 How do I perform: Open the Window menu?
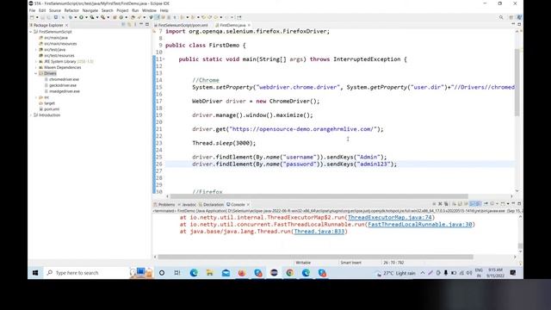pyautogui.click(x=149, y=10)
